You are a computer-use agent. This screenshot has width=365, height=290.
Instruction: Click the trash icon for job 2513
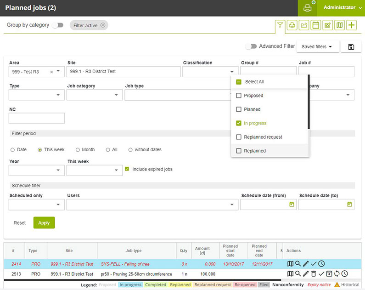(313, 274)
